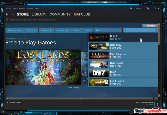Viewport: 167px width, 115px height.
Task: Open the Help menu
Action: [37, 9]
